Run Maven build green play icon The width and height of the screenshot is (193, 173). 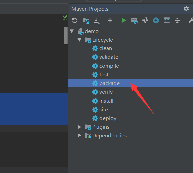coord(124,20)
